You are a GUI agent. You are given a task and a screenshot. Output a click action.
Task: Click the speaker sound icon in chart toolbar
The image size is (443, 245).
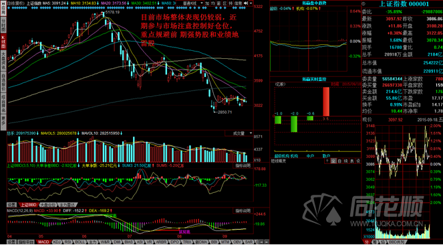click(x=246, y=3)
